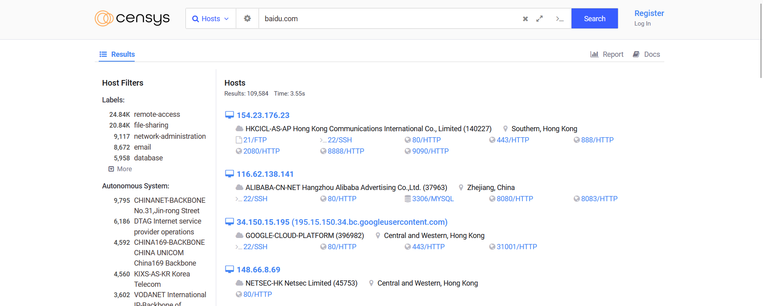Screen dimensions: 763x306
Task: Open the Log In link
Action: (642, 24)
